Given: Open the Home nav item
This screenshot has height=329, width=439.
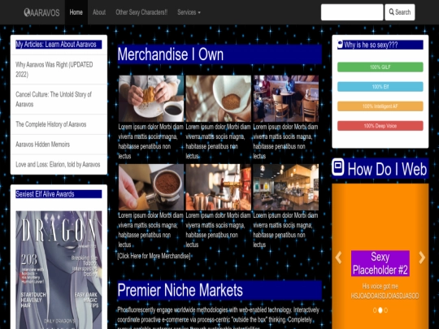Looking at the screenshot, I should click(x=76, y=12).
